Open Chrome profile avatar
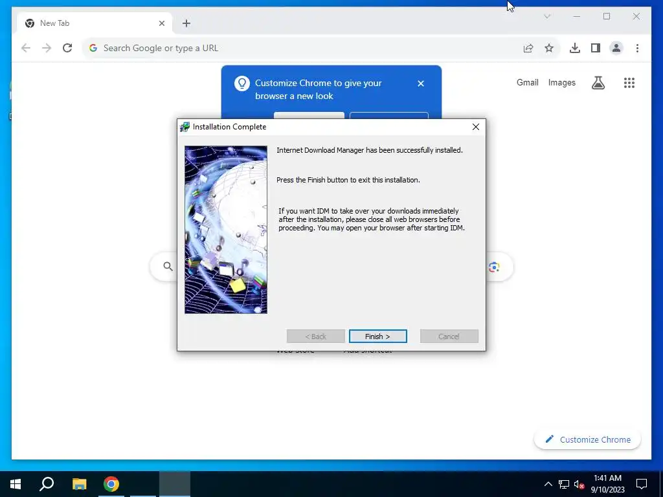The image size is (663, 497). pyautogui.click(x=616, y=48)
